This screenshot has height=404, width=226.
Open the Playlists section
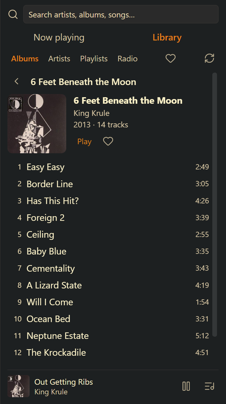coord(94,59)
